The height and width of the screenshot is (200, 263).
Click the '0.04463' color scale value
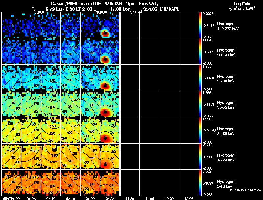coord(210,131)
